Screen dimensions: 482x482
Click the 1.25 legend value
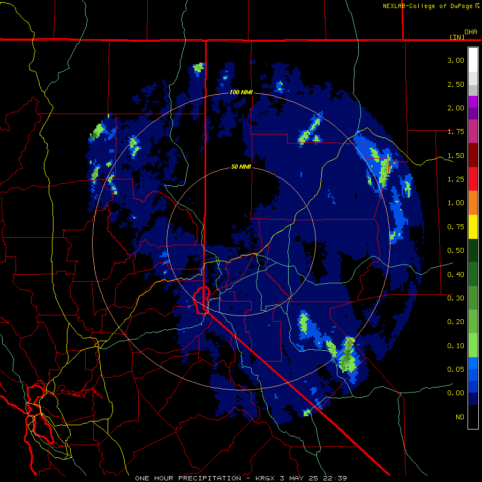tap(456, 179)
